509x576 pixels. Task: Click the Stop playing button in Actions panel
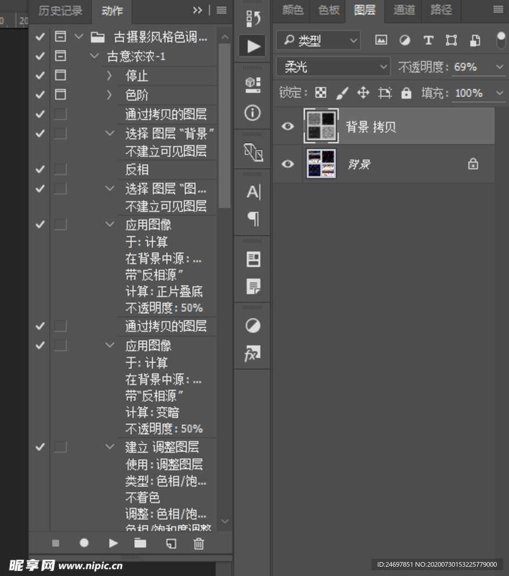(55, 543)
